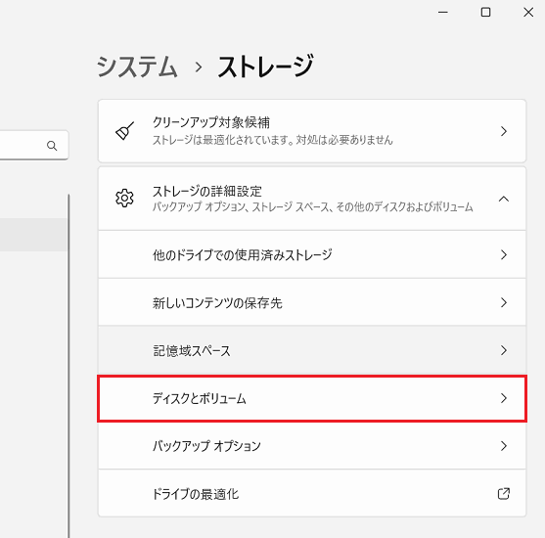Click text ストレージは最適化されています。対処は必要ありません
This screenshot has height=538, width=545.
coord(273,140)
